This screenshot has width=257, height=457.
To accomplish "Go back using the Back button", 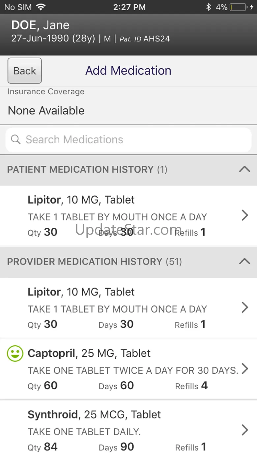I will click(x=25, y=71).
